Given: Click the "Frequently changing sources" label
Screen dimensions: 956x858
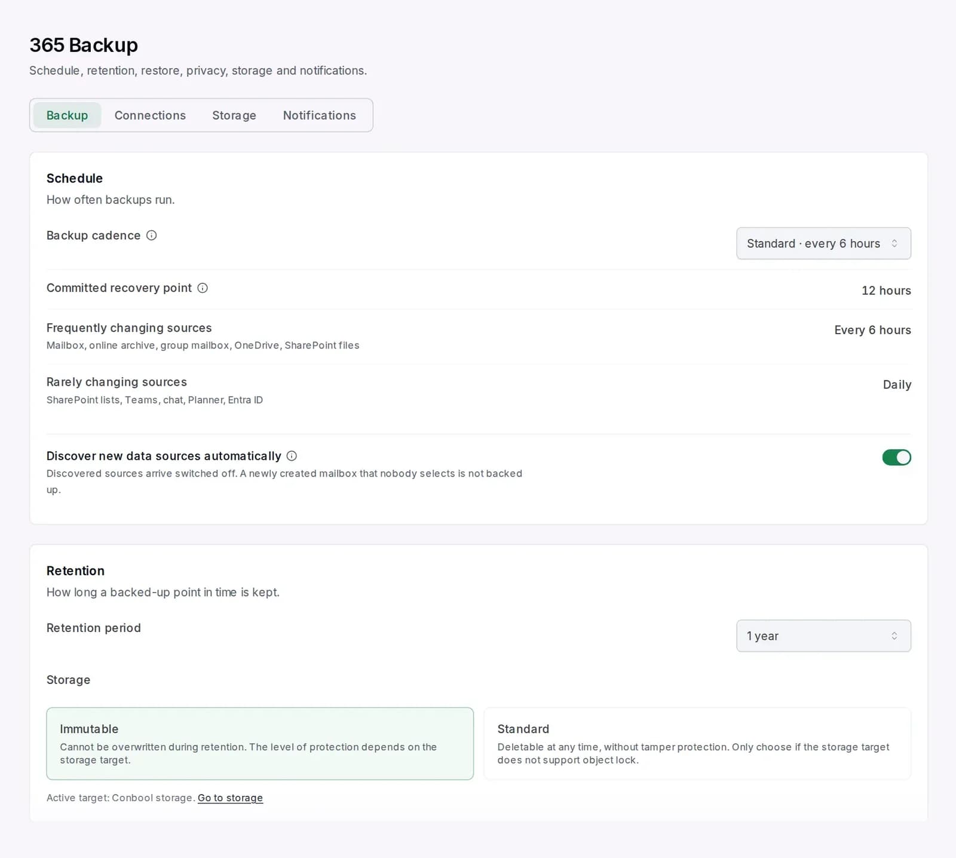Looking at the screenshot, I should [x=129, y=328].
